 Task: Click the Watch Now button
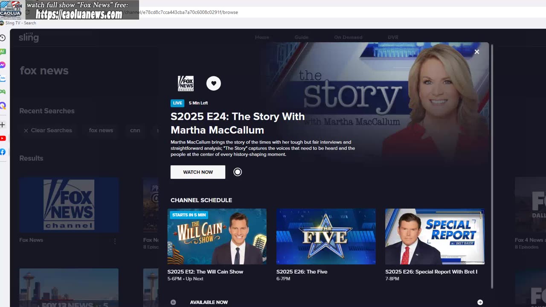pos(198,172)
